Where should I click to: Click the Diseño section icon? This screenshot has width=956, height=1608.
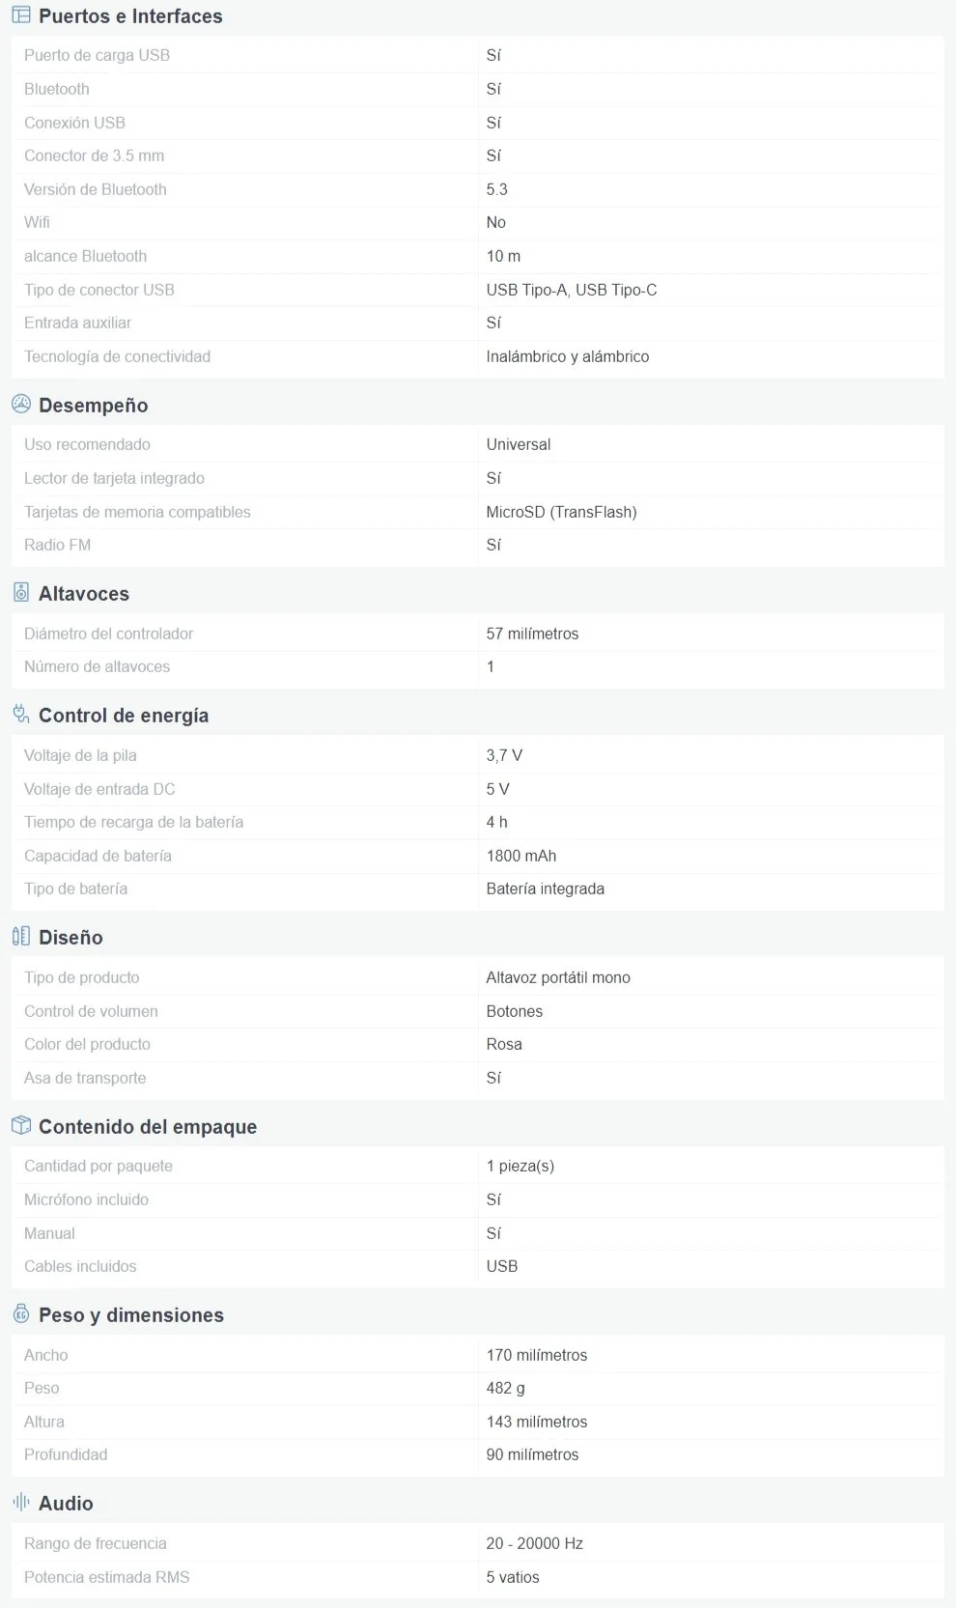click(x=20, y=936)
